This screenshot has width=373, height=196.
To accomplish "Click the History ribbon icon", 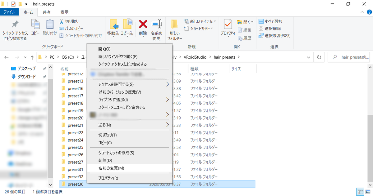I will pos(240,38).
